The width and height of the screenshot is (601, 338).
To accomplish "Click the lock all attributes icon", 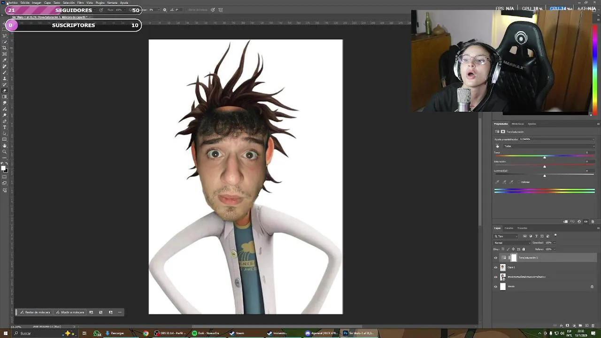I will click(x=524, y=249).
